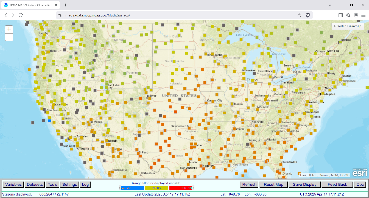Open Leo AI assistant icon
This screenshot has width=369, height=198.
348,15
